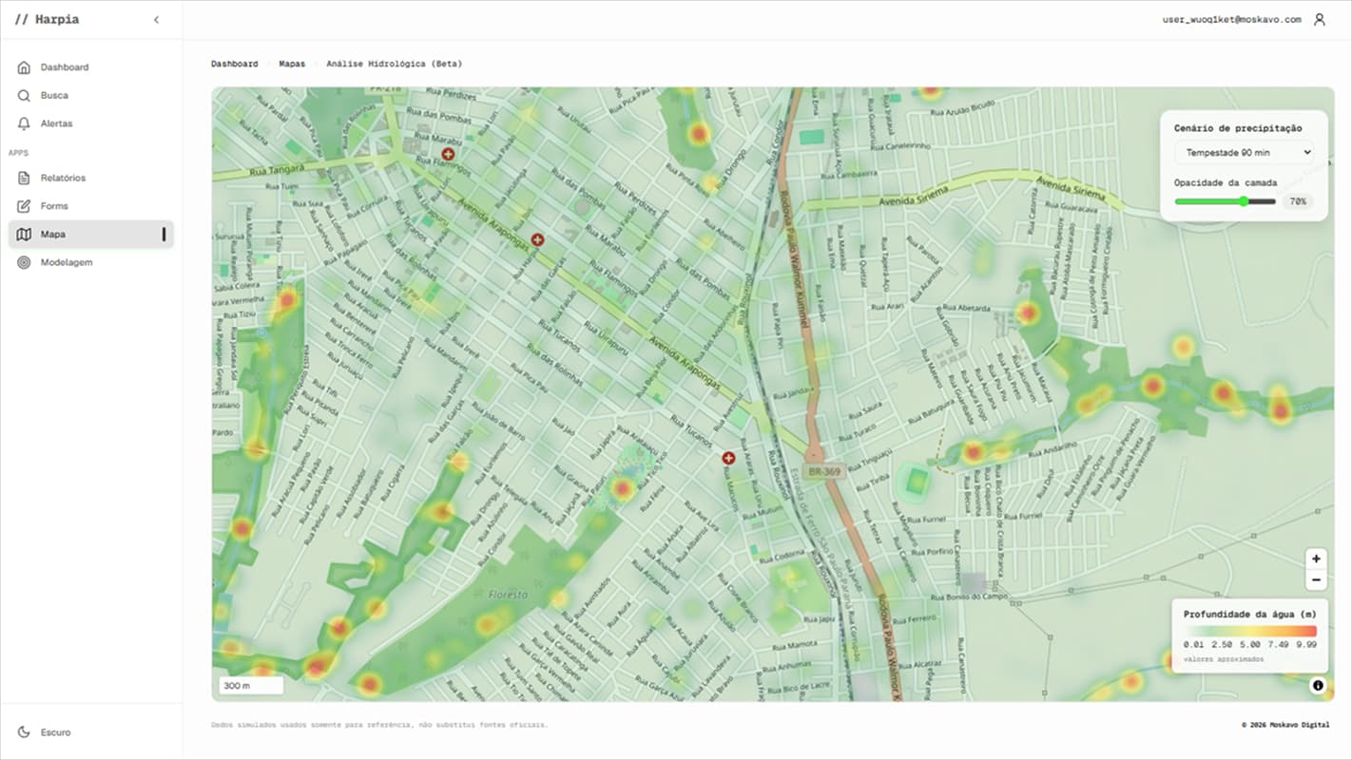Click hospital marker near Rua Maitaca
Viewport: 1352px width, 760px height.
point(728,458)
